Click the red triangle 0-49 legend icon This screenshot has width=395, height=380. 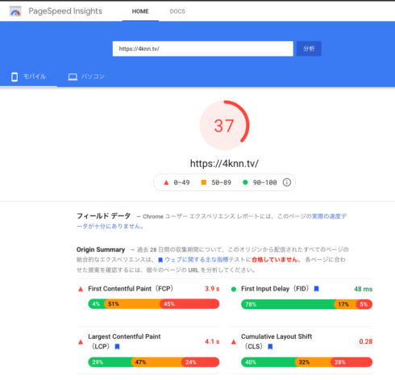pos(166,182)
